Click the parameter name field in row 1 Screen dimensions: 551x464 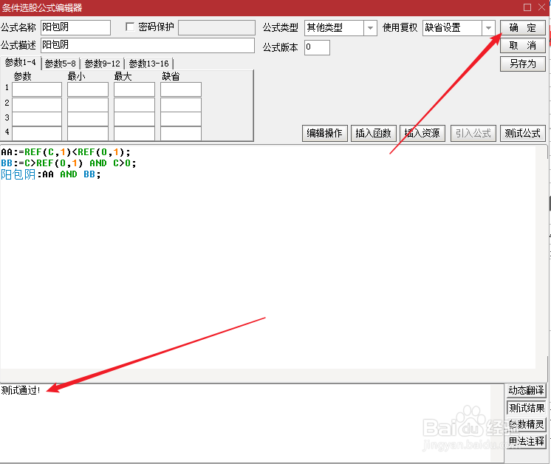(37, 89)
